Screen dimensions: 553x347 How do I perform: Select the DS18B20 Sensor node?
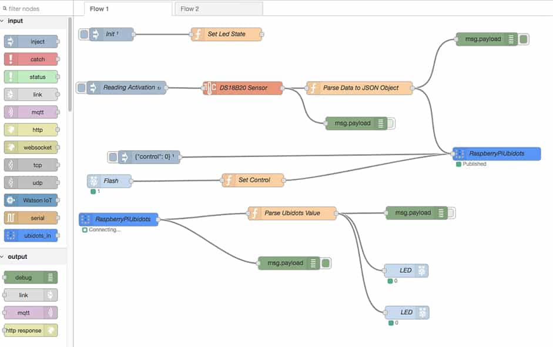coord(243,88)
